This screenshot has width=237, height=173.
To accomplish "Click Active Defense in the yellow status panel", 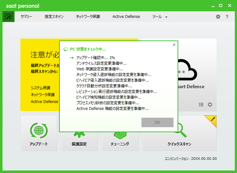I will (44, 102).
